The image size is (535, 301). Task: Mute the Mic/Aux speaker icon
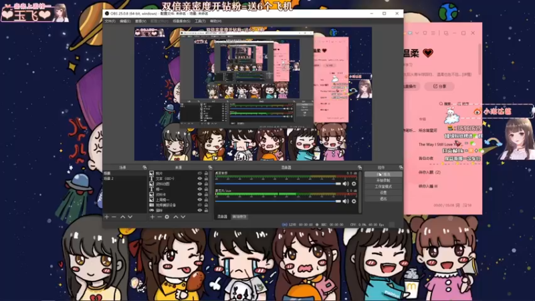(x=346, y=201)
